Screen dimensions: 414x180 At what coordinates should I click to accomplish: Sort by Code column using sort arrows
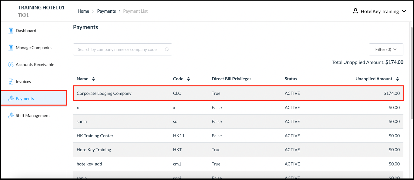188,78
